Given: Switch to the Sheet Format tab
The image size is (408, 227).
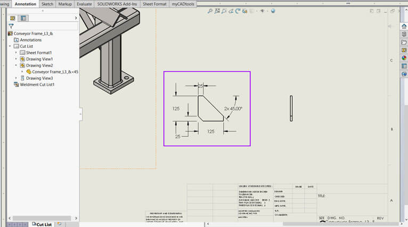Looking at the screenshot, I should click(154, 4).
